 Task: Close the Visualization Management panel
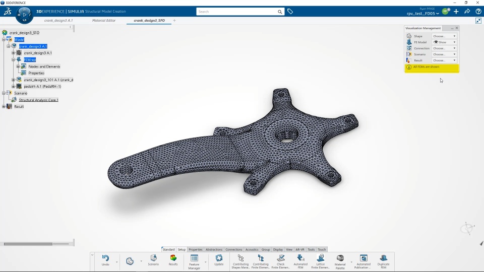click(x=457, y=28)
